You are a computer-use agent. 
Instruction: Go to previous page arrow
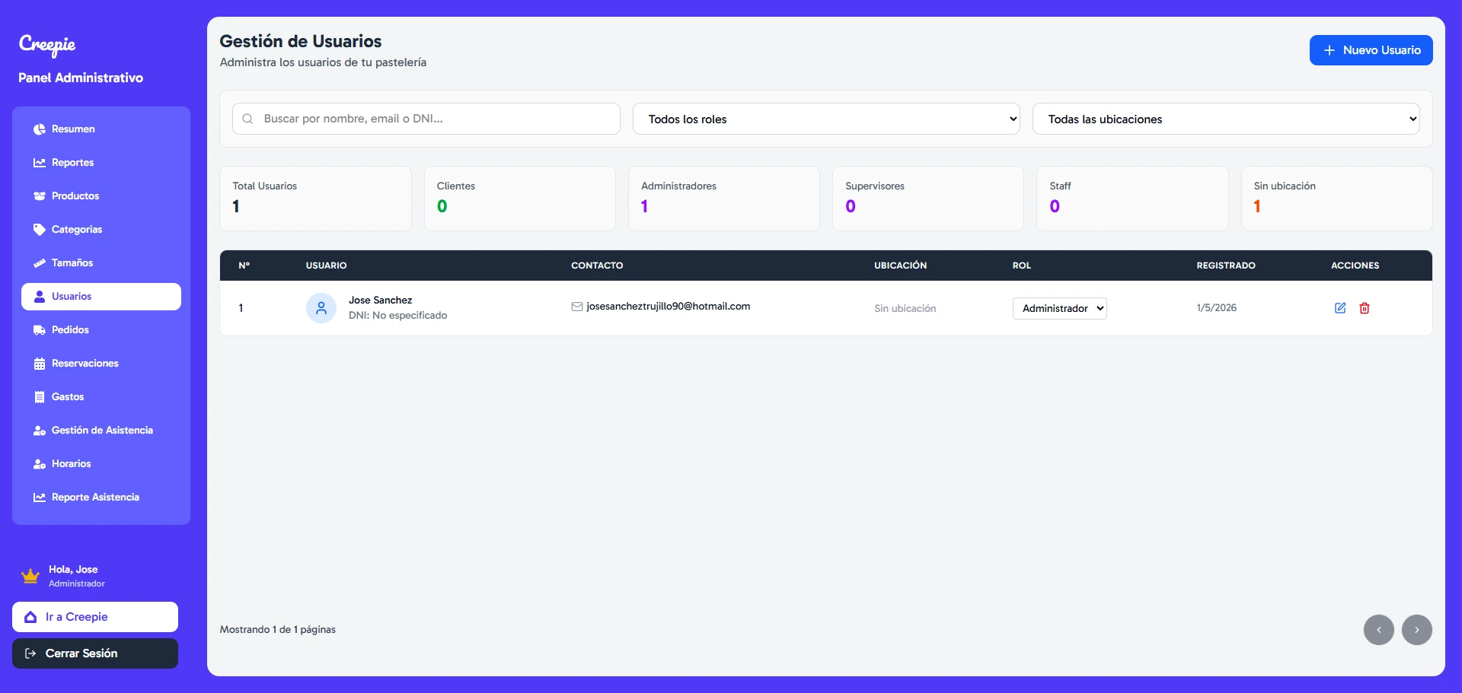click(x=1379, y=630)
